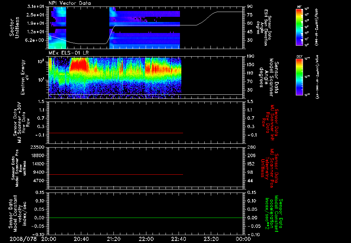Click the 1.9e+01 sector tick label
The height and width of the screenshot is (243, 351).
click(x=35, y=23)
